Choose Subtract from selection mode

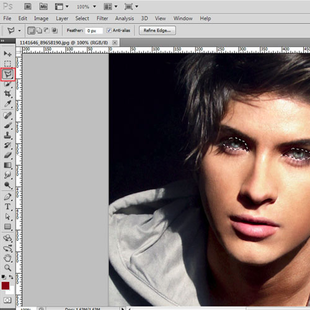click(46, 30)
